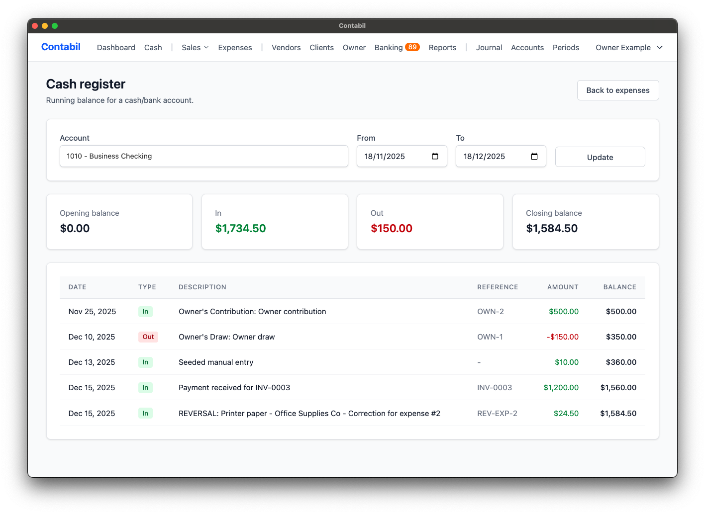The width and height of the screenshot is (705, 514).
Task: Open the Reports section
Action: pos(442,47)
